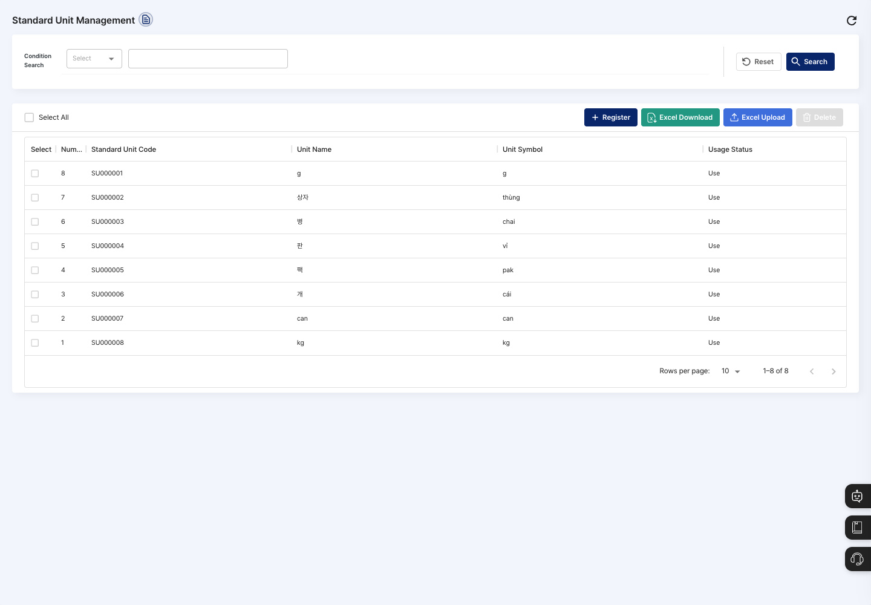
Task: Click the unit name '상자'
Action: click(x=303, y=198)
